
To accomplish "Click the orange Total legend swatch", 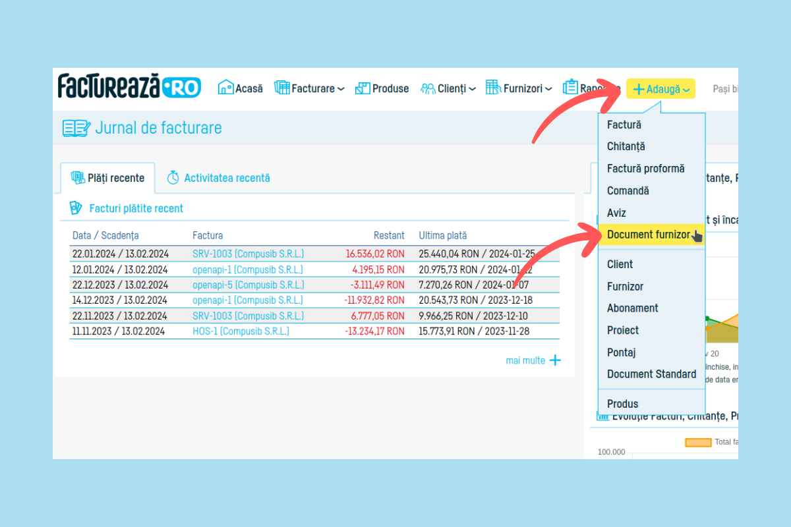I will pyautogui.click(x=698, y=442).
